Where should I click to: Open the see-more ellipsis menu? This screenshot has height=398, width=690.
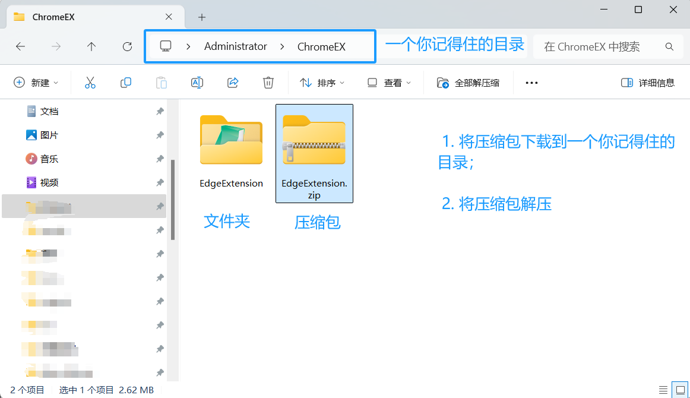(531, 82)
